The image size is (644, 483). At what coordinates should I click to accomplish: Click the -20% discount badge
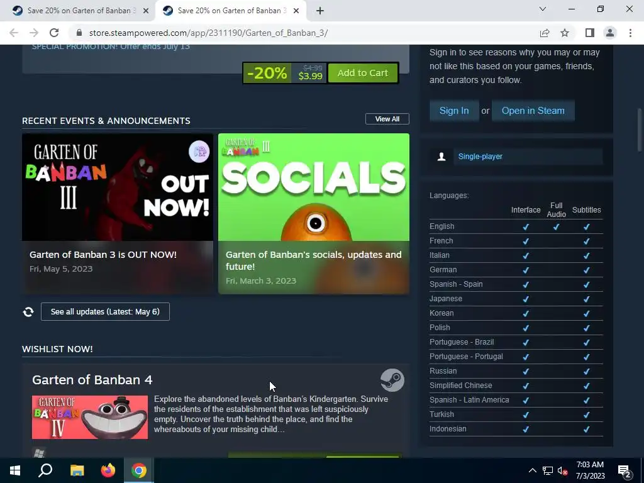tap(267, 73)
